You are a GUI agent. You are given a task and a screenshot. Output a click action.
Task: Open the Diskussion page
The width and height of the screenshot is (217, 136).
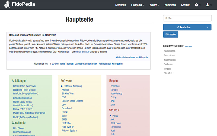(171, 35)
